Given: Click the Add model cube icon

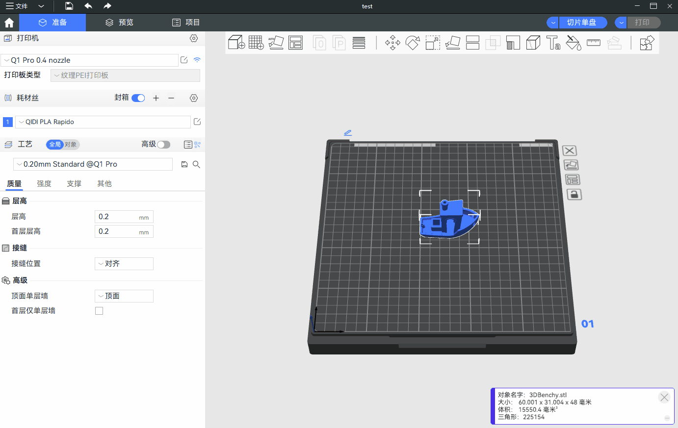Looking at the screenshot, I should [236, 43].
